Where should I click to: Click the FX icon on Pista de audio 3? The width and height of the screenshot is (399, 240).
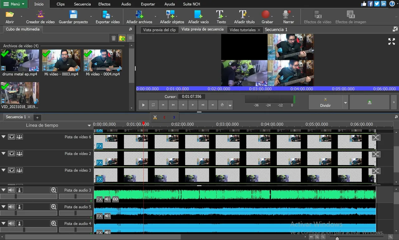pos(99,199)
